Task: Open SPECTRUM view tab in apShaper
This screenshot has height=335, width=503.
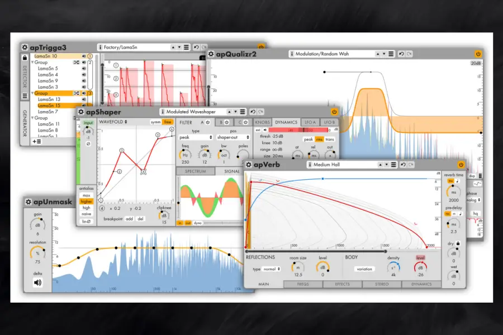Action: (196, 171)
